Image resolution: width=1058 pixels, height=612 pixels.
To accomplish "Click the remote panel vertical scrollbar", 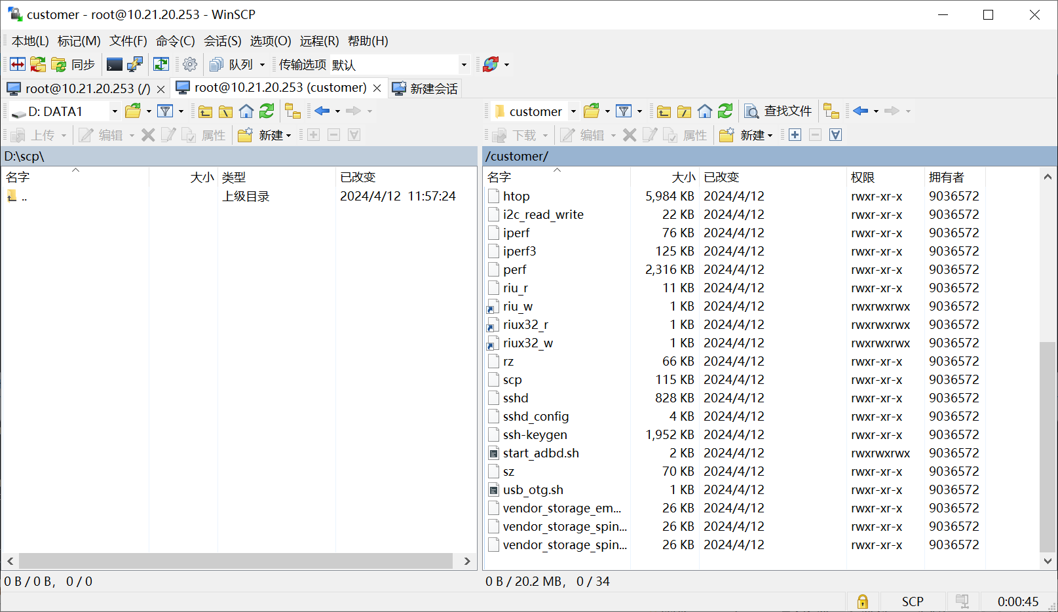I will tap(1047, 448).
